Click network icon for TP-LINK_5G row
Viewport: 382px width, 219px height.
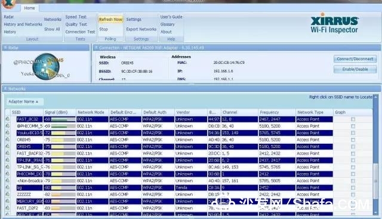[x=8, y=167]
